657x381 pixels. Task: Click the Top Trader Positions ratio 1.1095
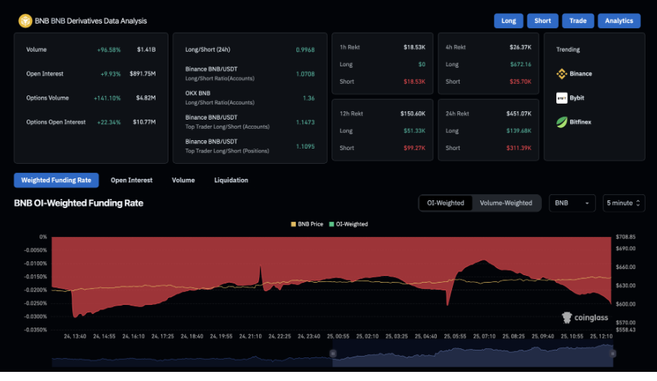click(x=305, y=146)
